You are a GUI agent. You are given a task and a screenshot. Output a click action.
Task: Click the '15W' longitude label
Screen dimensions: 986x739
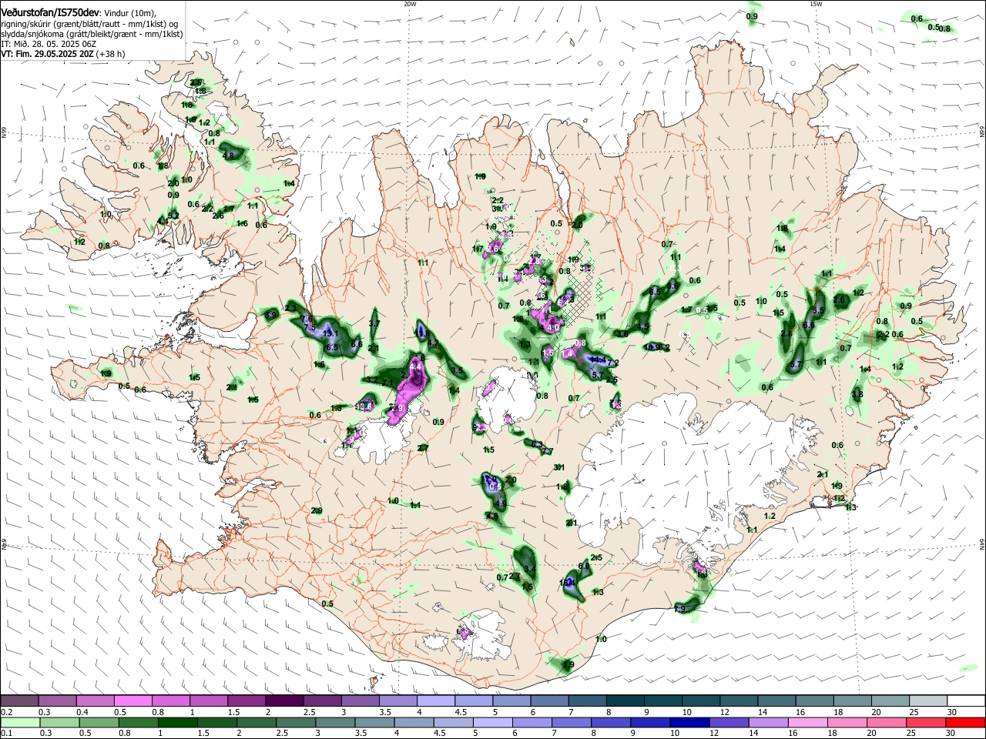[x=816, y=3]
